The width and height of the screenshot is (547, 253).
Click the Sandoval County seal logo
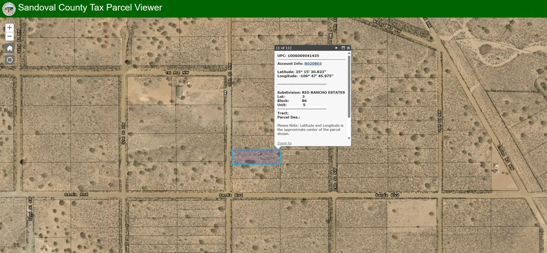(9, 9)
